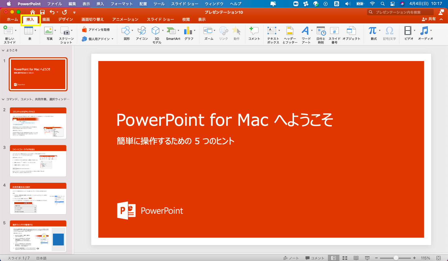Collapse the ようこそ section in slide panel
This screenshot has height=261, width=448.
tap(3, 50)
